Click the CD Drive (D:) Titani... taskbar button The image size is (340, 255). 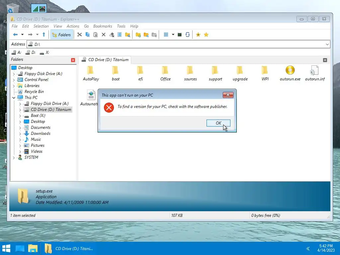(x=69, y=248)
